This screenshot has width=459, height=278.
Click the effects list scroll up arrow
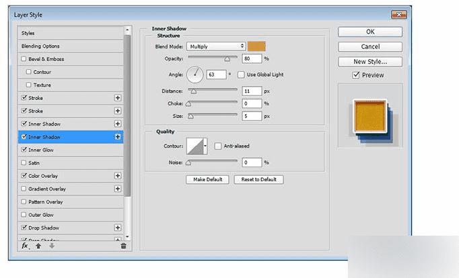pyautogui.click(x=127, y=30)
